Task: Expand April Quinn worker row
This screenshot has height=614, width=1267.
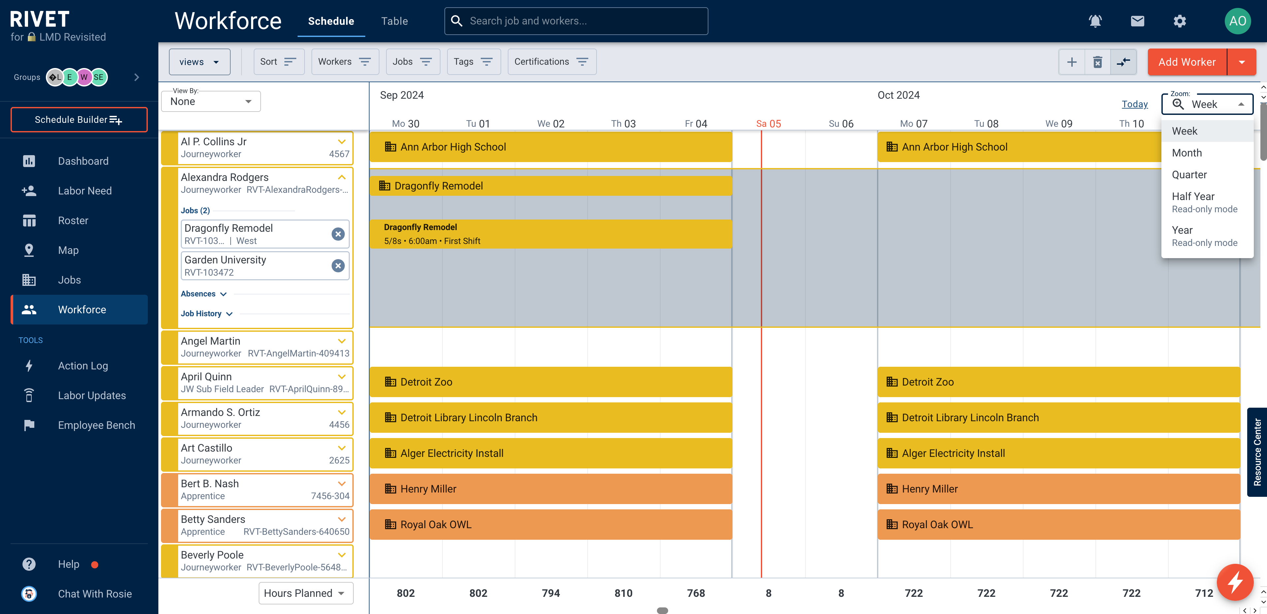Action: [342, 377]
